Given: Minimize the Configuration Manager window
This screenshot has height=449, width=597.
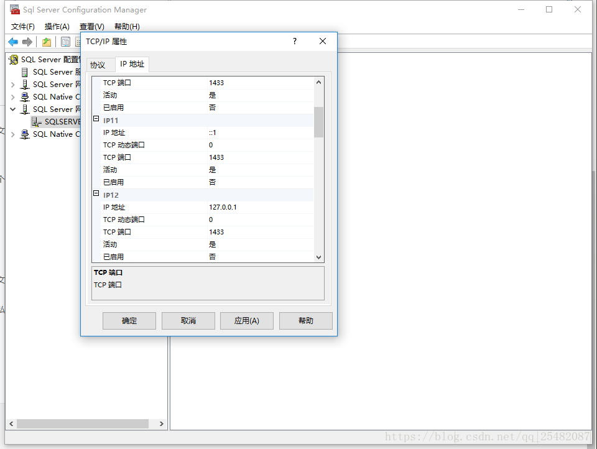Looking at the screenshot, I should point(521,9).
